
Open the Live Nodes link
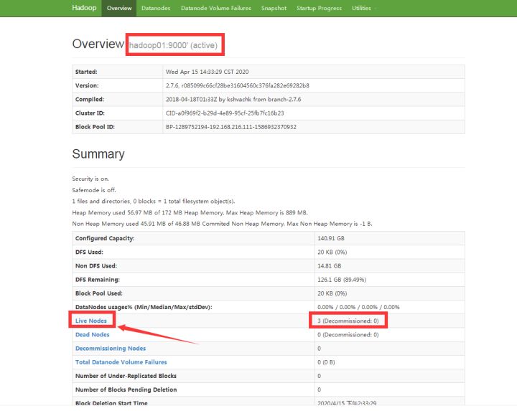point(91,321)
